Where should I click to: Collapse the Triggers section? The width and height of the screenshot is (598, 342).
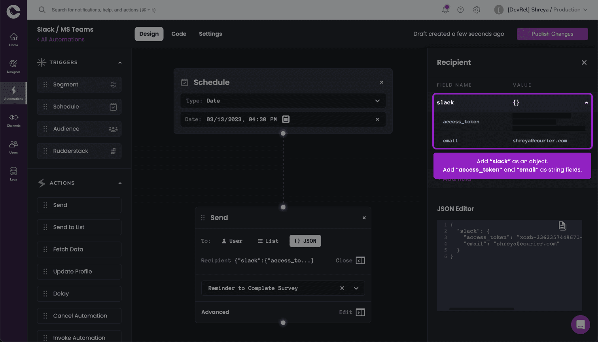[120, 62]
